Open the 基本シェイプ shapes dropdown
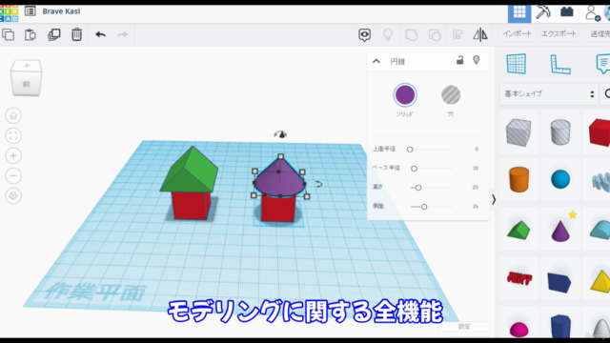This screenshot has width=610, height=343. pos(549,93)
